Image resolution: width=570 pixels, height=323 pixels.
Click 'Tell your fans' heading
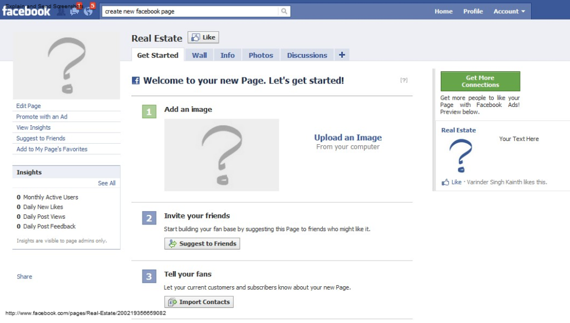coord(188,274)
